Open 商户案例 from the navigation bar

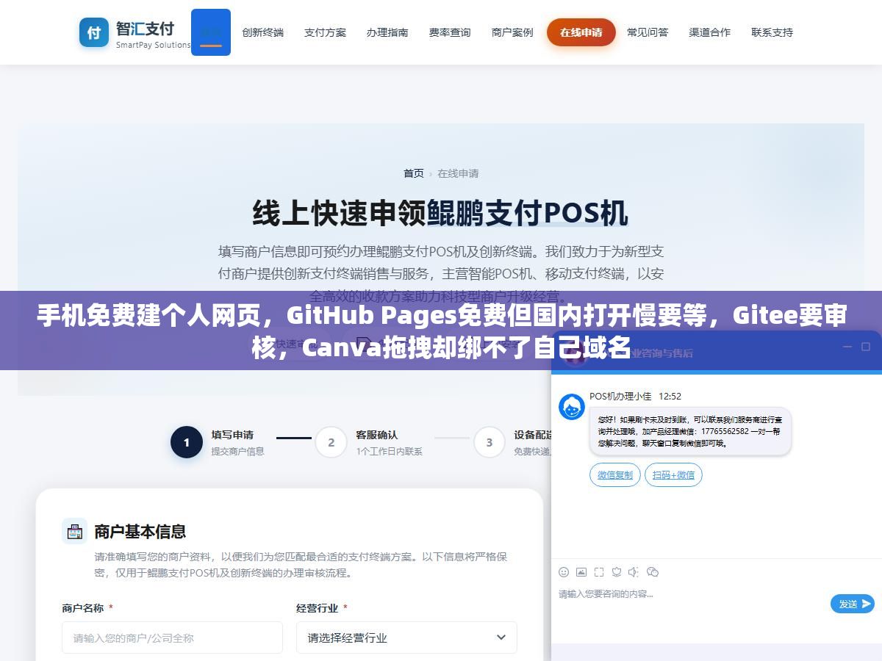(x=512, y=32)
